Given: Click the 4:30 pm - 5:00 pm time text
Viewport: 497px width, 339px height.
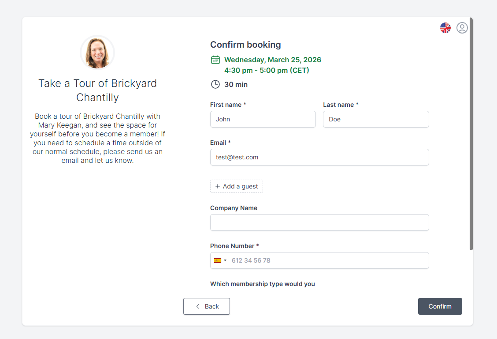Looking at the screenshot, I should (x=267, y=71).
